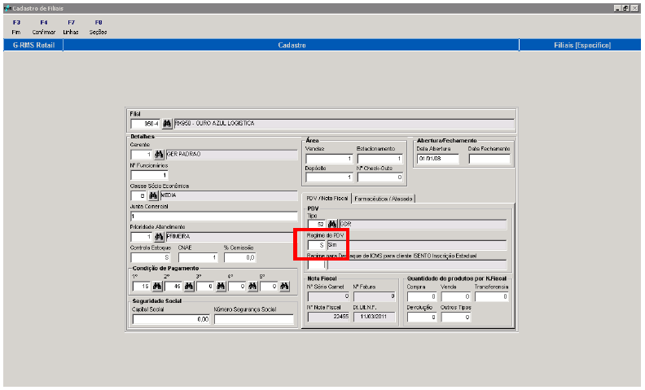Click the % Comissão field
645x390 pixels.
click(239, 257)
